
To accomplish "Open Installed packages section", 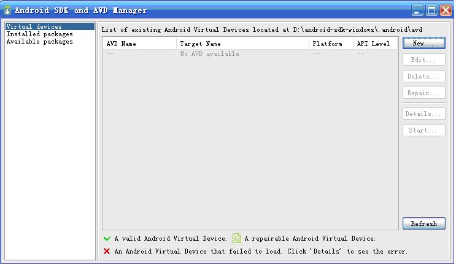I will [39, 34].
